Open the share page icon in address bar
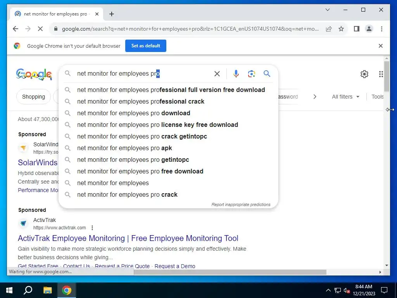The height and width of the screenshot is (298, 397). coord(329,29)
